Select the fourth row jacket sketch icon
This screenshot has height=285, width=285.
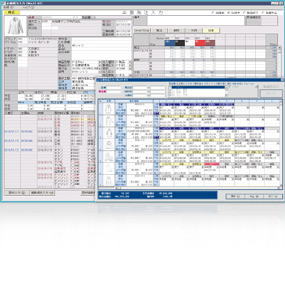108,145
